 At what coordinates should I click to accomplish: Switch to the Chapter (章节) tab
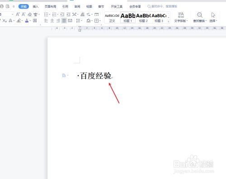[101, 6]
